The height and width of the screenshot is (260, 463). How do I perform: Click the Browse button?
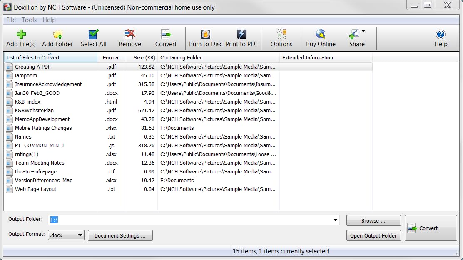(373, 221)
